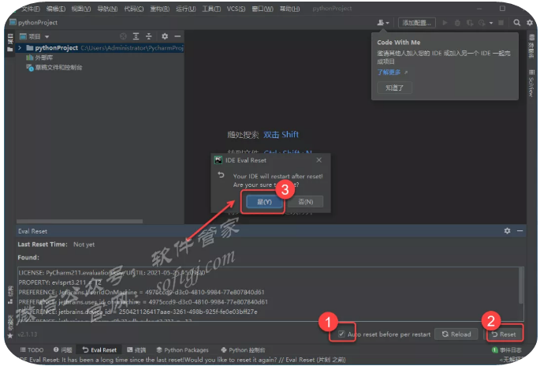
Task: Open the 终端 tool window tab
Action: tap(136, 350)
